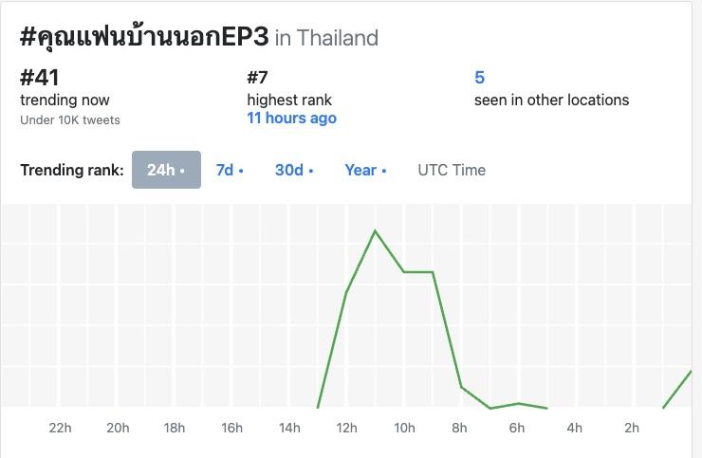Click the 16h time axis label
Viewport: 702px width, 458px height.
pos(231,428)
